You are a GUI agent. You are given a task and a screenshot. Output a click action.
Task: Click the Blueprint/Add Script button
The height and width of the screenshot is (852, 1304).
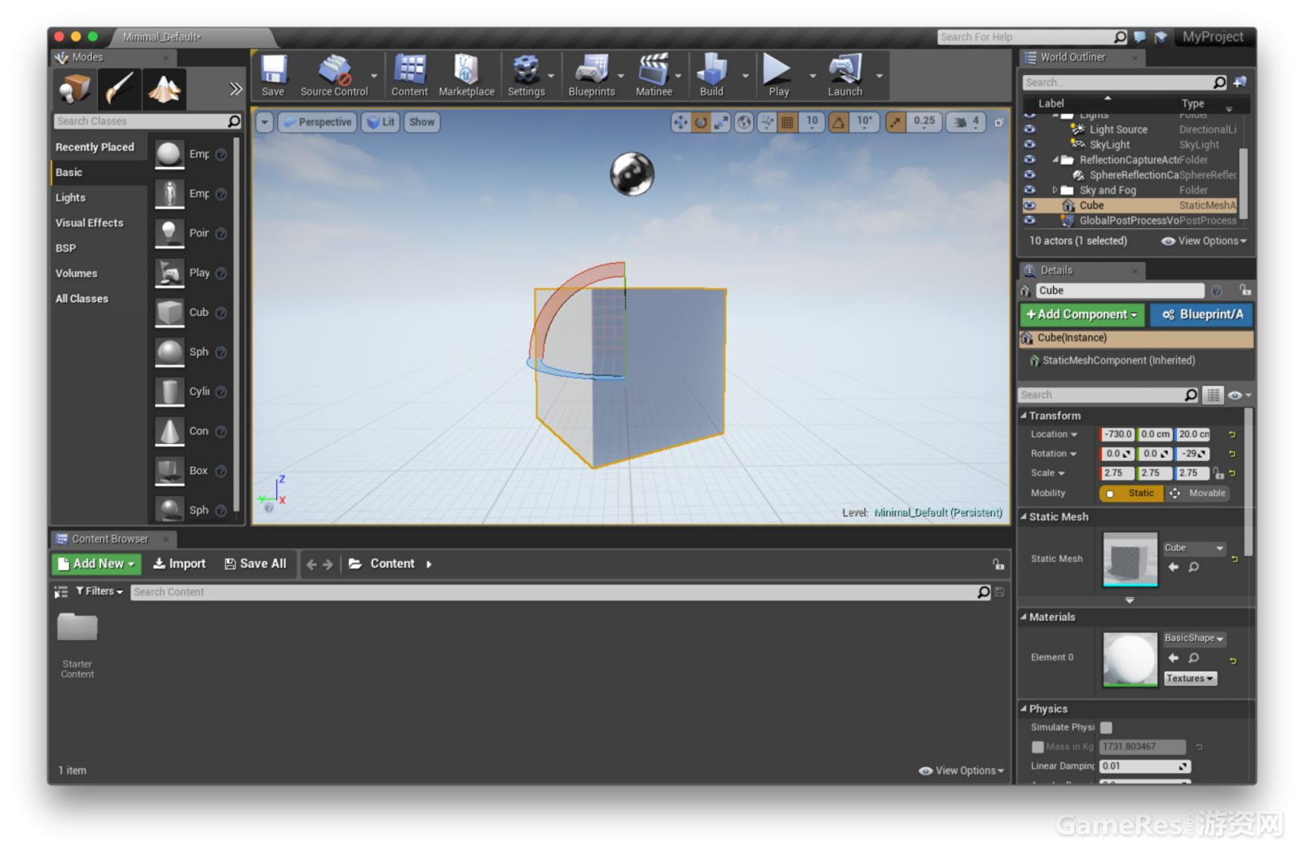pos(1202,314)
